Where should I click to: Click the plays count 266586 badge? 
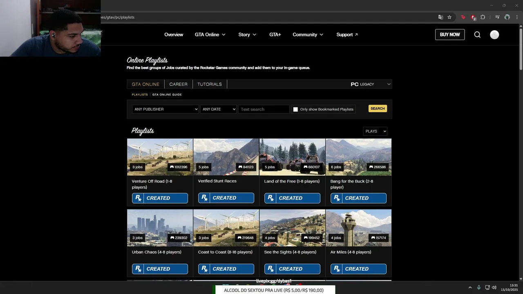(x=378, y=167)
